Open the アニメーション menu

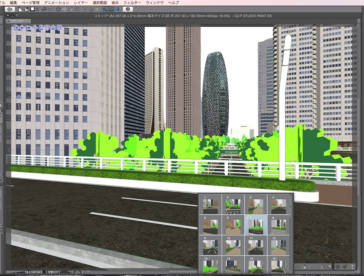tap(57, 3)
